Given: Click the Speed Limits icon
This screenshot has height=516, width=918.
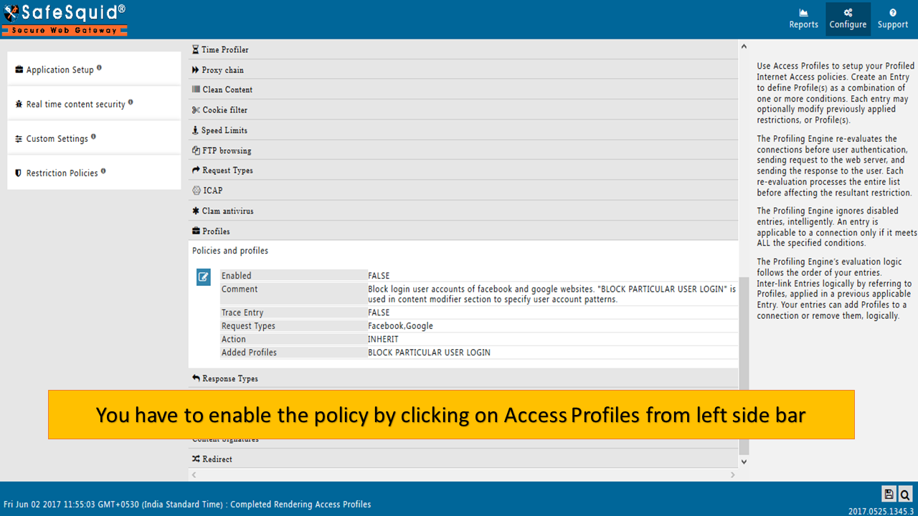Looking at the screenshot, I should (x=195, y=130).
